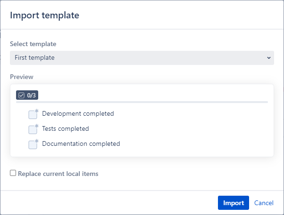Click asterisk icon beside Development completed
The image size is (284, 215).
coord(36,111)
